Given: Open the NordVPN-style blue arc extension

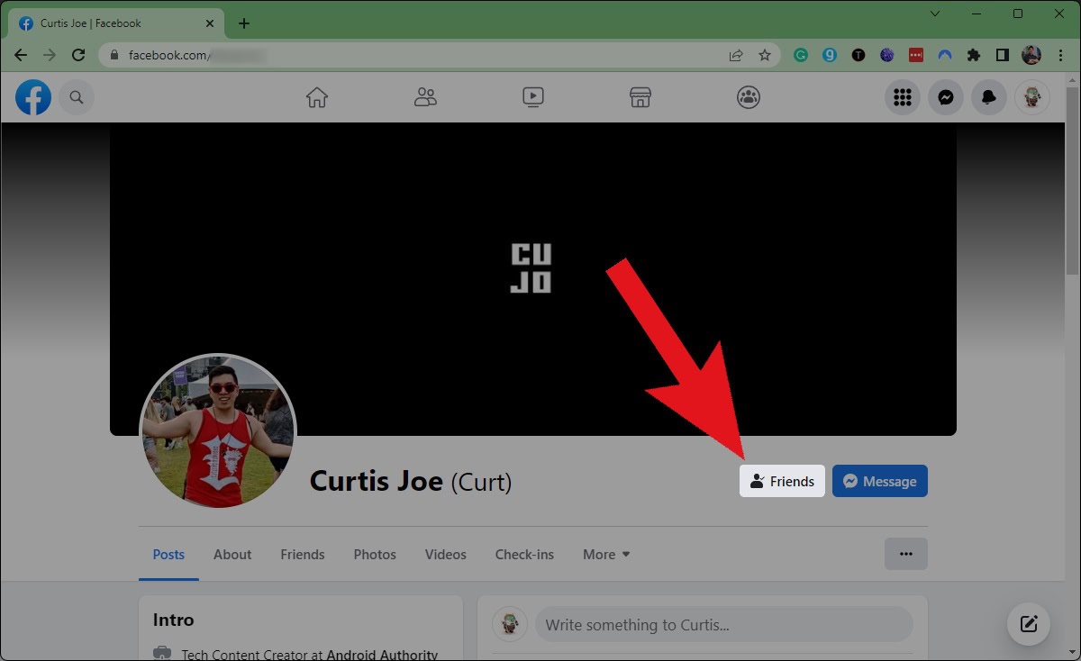Looking at the screenshot, I should (x=944, y=55).
